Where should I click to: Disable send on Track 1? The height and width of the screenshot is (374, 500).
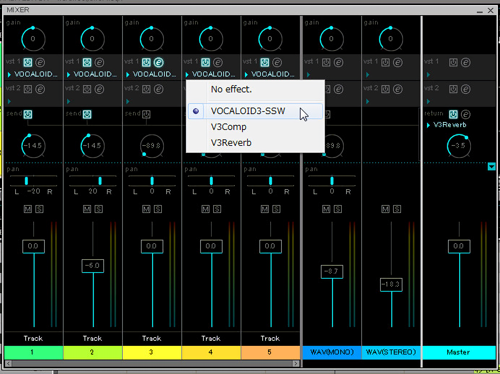[x=28, y=114]
